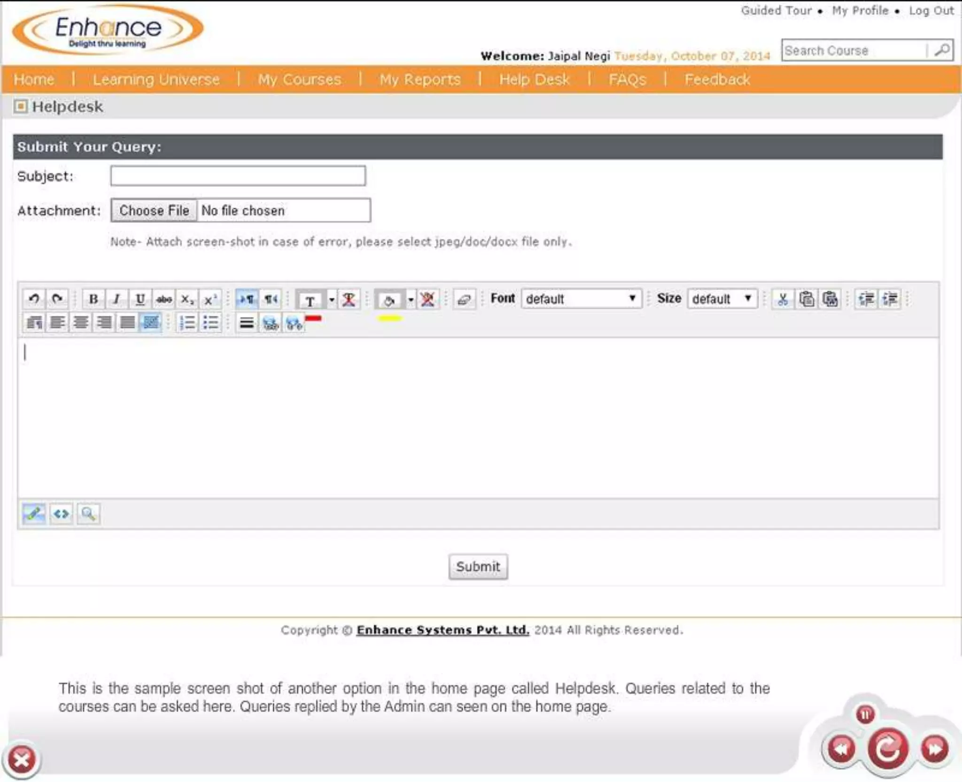
Task: Center-align the editor text
Action: [81, 322]
